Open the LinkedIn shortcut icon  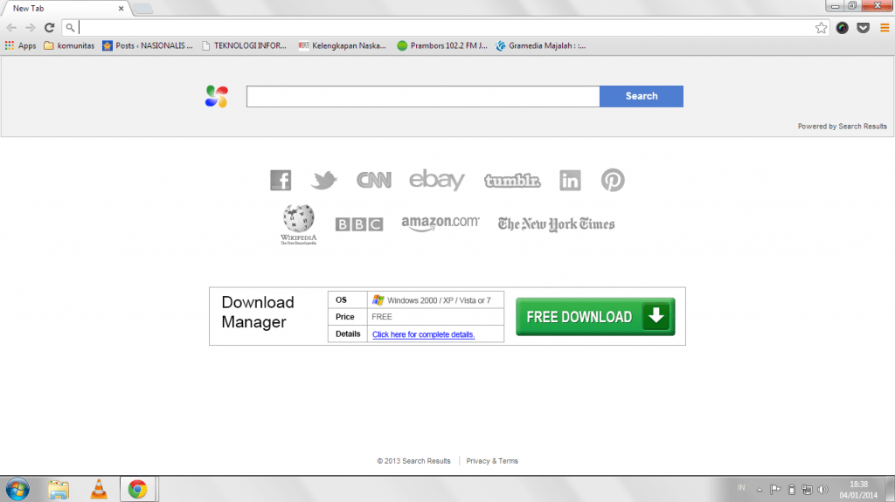[x=570, y=180]
